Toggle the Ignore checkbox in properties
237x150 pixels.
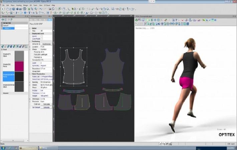tap(42, 36)
